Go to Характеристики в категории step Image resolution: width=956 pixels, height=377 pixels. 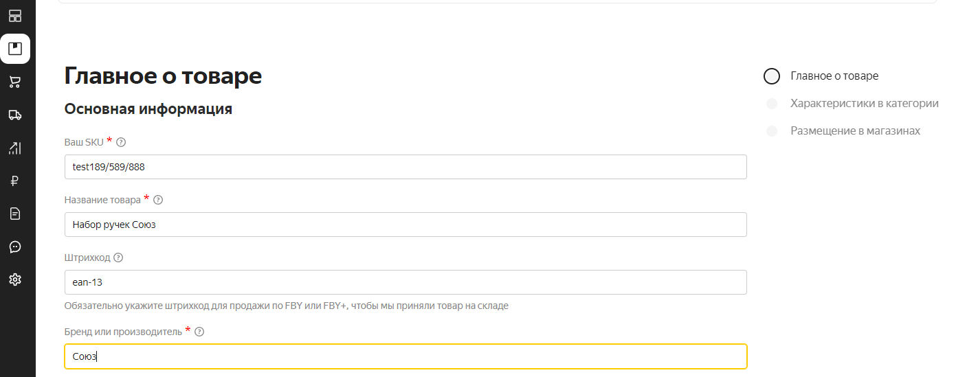864,104
